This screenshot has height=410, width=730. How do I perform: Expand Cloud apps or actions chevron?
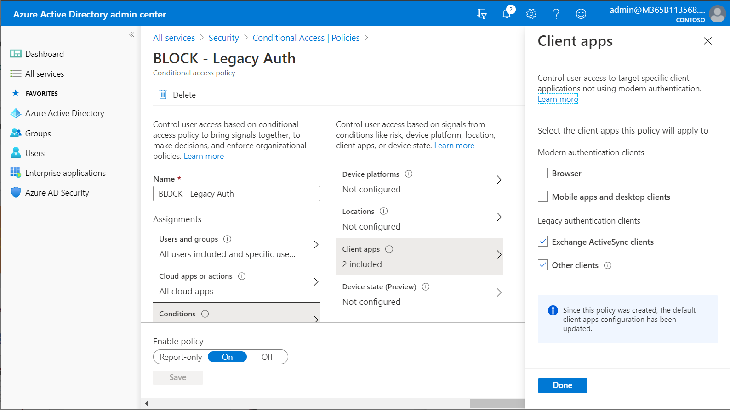pos(316,281)
